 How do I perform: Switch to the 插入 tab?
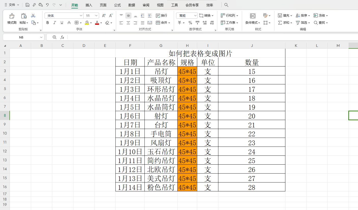coord(89,5)
